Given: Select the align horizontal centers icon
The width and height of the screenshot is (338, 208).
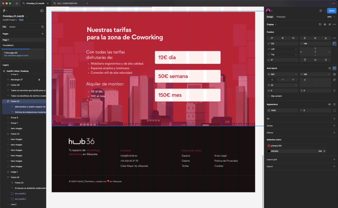Looking at the screenshot, I should coord(283,38).
